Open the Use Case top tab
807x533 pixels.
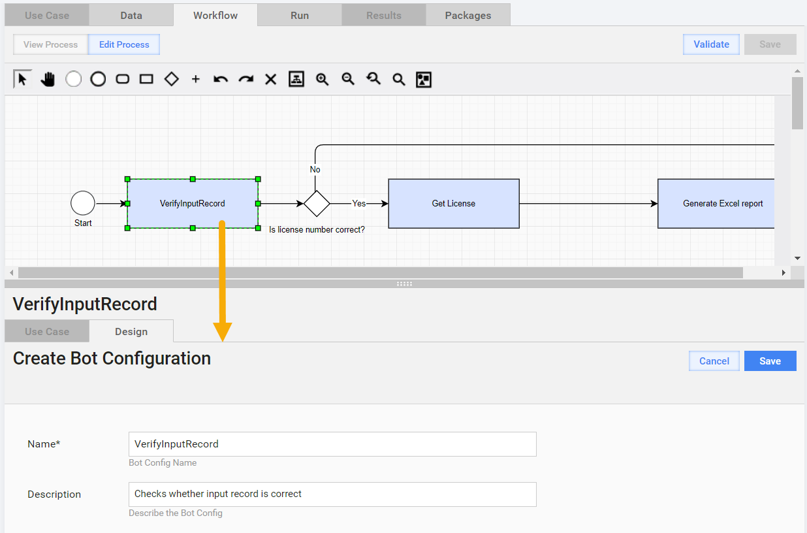[47, 15]
